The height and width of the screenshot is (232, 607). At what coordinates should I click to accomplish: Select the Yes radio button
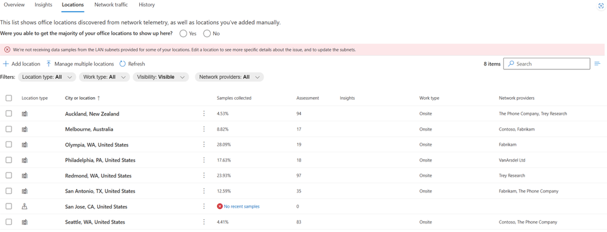pos(183,33)
